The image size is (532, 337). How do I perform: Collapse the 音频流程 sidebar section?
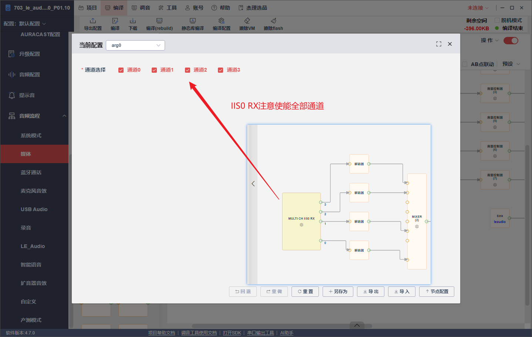click(x=64, y=116)
